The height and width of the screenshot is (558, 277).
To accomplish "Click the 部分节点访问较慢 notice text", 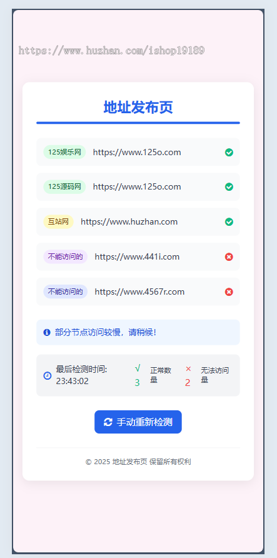I will [x=106, y=332].
